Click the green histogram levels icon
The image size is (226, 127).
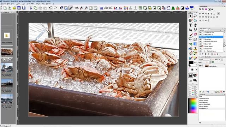pos(173,8)
